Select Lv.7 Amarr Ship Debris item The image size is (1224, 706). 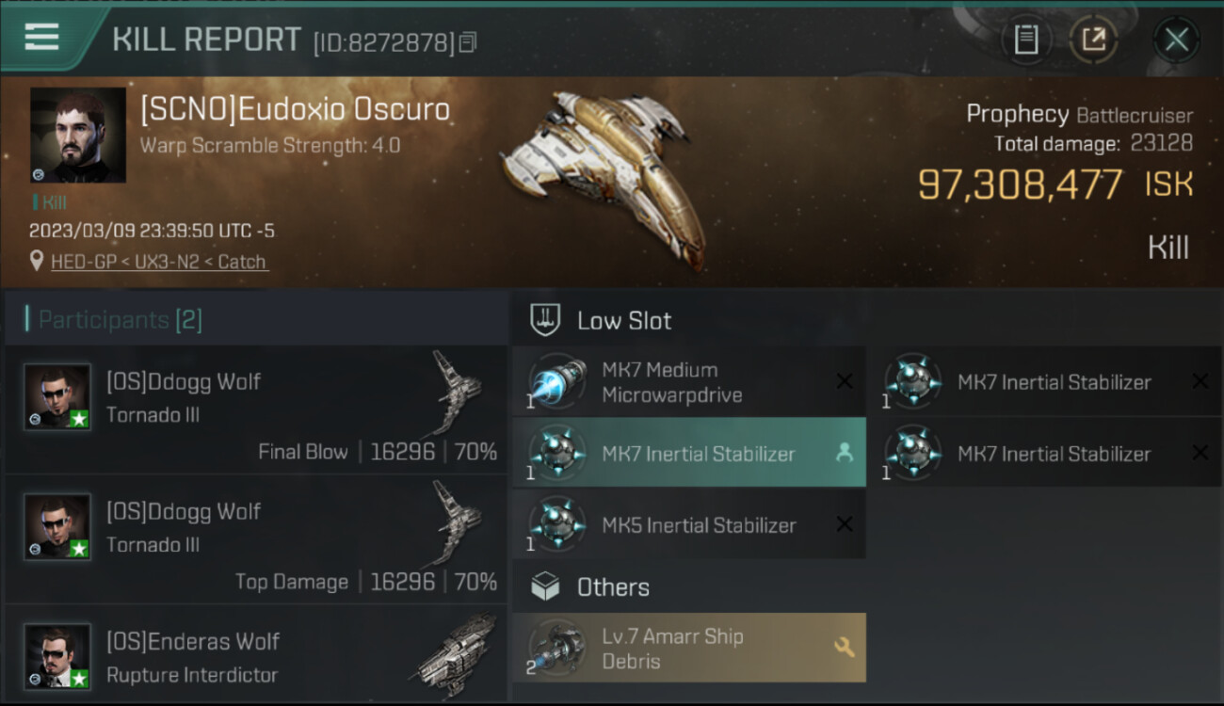coord(672,649)
